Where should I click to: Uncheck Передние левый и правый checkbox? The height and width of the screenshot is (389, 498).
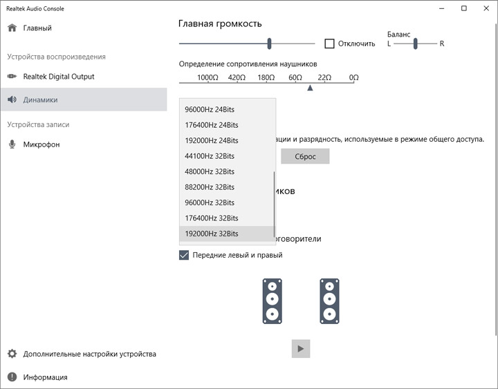tap(184, 255)
